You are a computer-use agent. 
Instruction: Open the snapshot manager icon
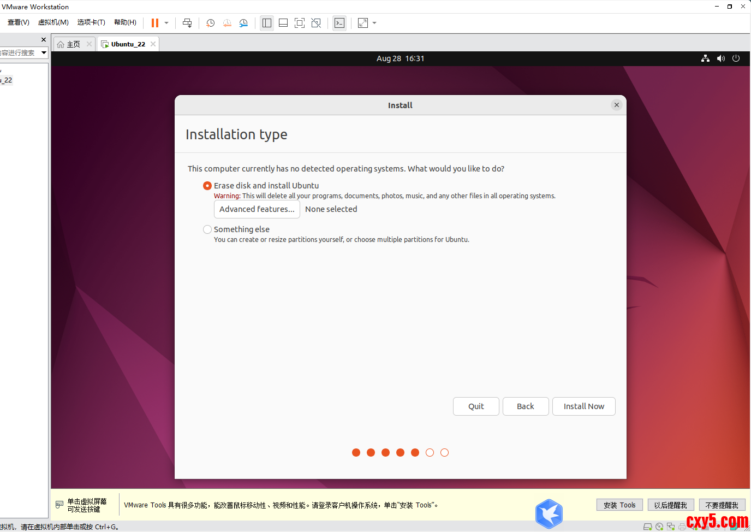click(x=243, y=23)
